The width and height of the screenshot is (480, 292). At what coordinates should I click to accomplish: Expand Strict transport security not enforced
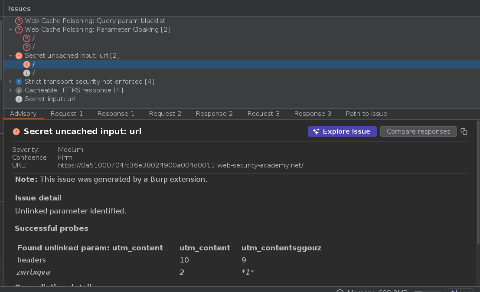11,82
